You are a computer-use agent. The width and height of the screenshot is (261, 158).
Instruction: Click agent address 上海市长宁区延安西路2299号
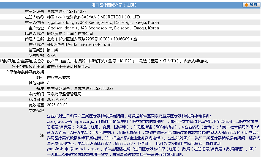point(72,39)
